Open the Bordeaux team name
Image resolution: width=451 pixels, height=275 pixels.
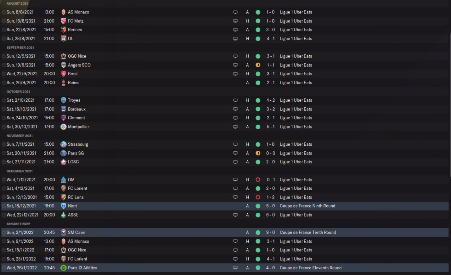77,109
